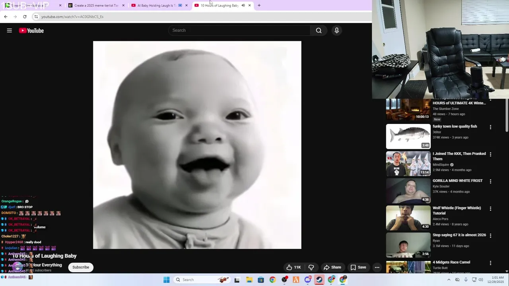Visit MindSquire channel link
509x286 pixels.
click(x=441, y=164)
